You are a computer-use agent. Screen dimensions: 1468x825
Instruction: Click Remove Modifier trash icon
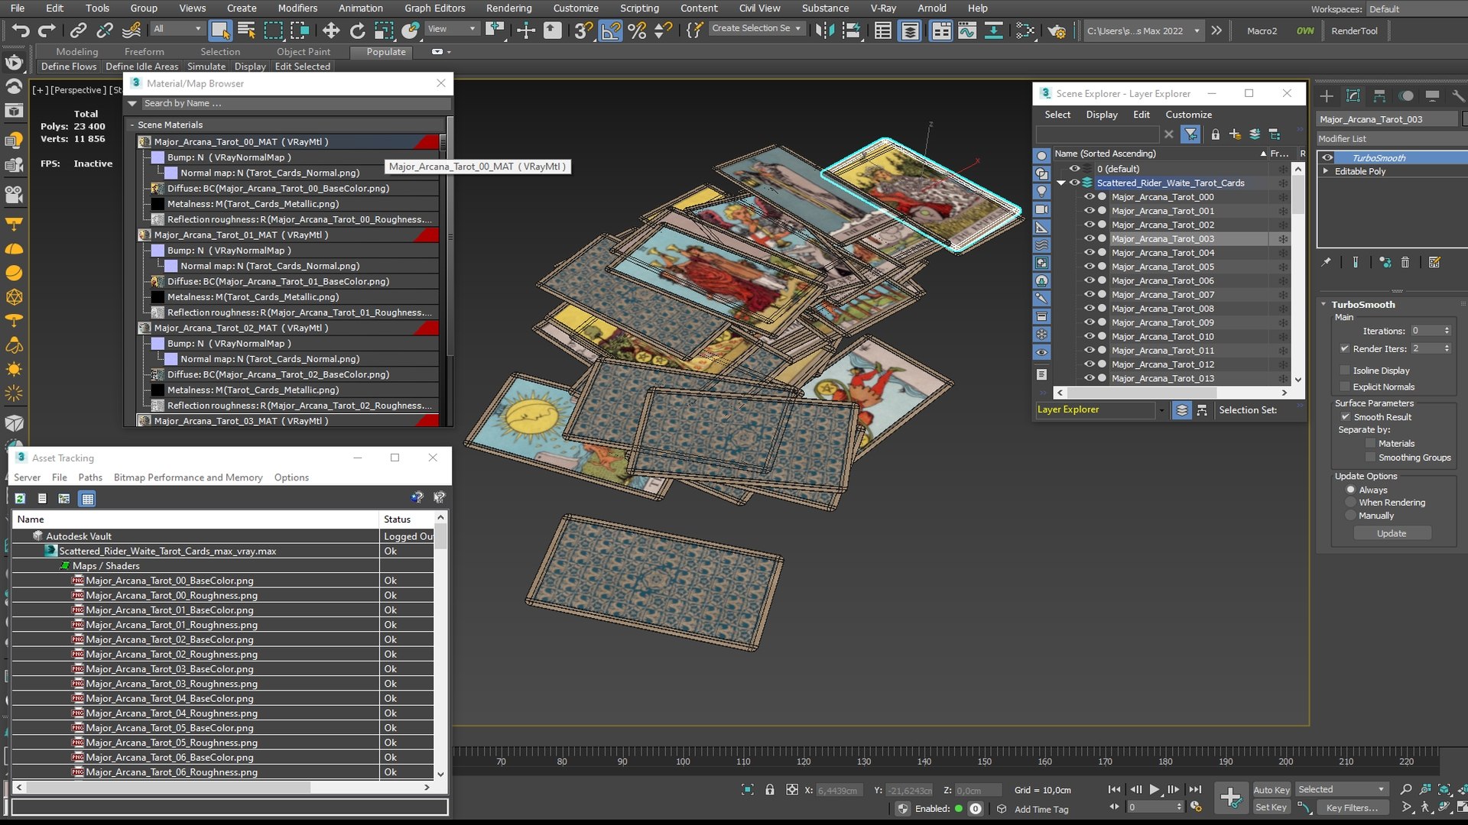(1405, 262)
